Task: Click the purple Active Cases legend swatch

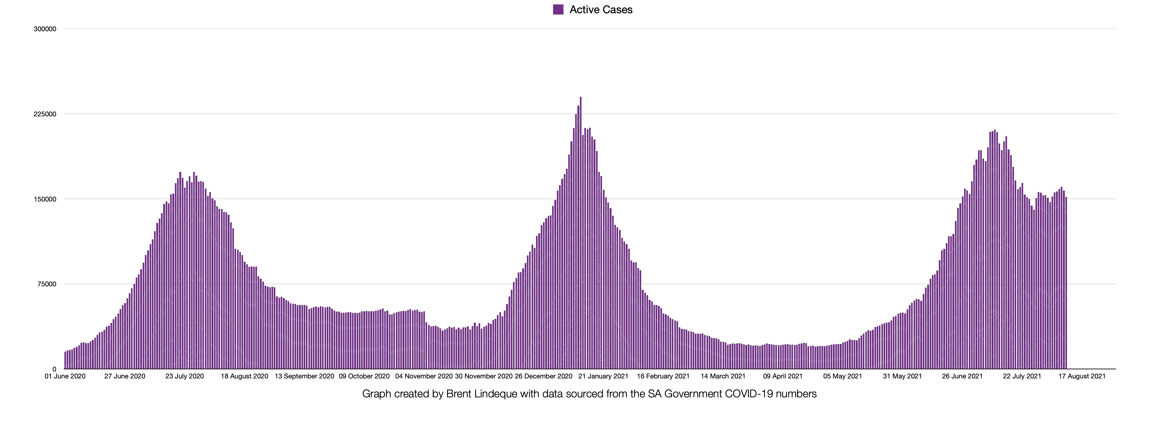Action: (x=558, y=10)
